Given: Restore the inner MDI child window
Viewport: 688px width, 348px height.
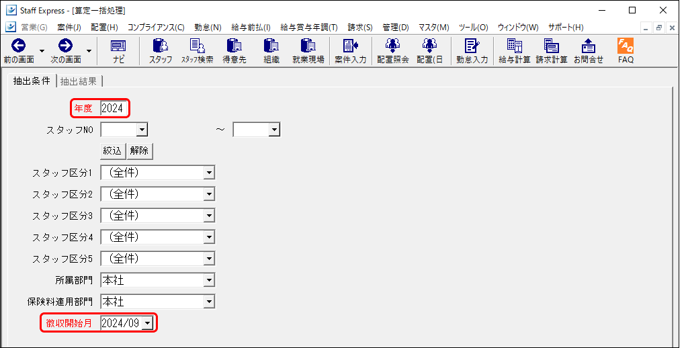Looking at the screenshot, I should point(659,28).
